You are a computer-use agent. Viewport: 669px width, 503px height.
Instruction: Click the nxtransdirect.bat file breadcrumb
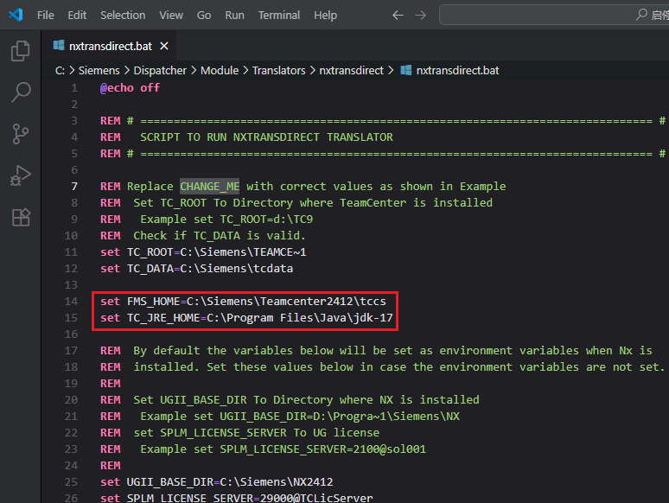pyautogui.click(x=456, y=70)
